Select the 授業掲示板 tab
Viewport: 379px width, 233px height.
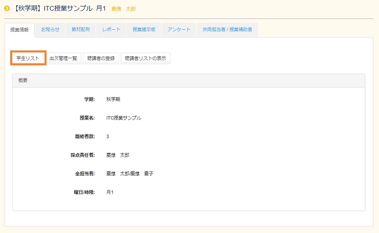[144, 30]
